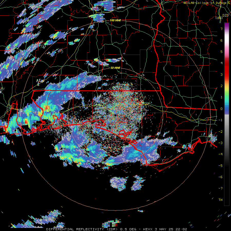Click the "7" value on the color scale
Image resolution: width=231 pixels, height=231 pixels.
click(222, 29)
